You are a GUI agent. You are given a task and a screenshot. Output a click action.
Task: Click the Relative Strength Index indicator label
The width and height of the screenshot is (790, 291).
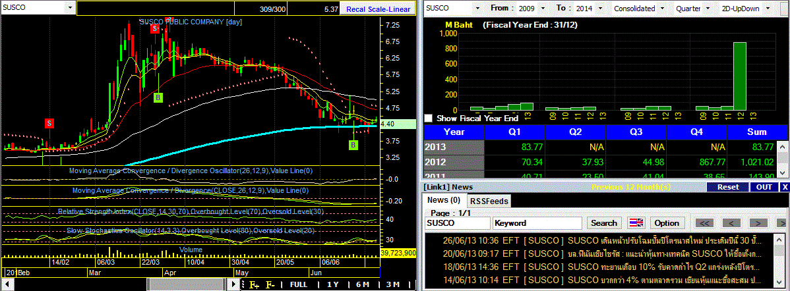click(x=191, y=211)
